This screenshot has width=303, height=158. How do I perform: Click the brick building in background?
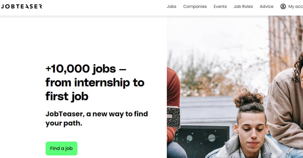click(285, 45)
